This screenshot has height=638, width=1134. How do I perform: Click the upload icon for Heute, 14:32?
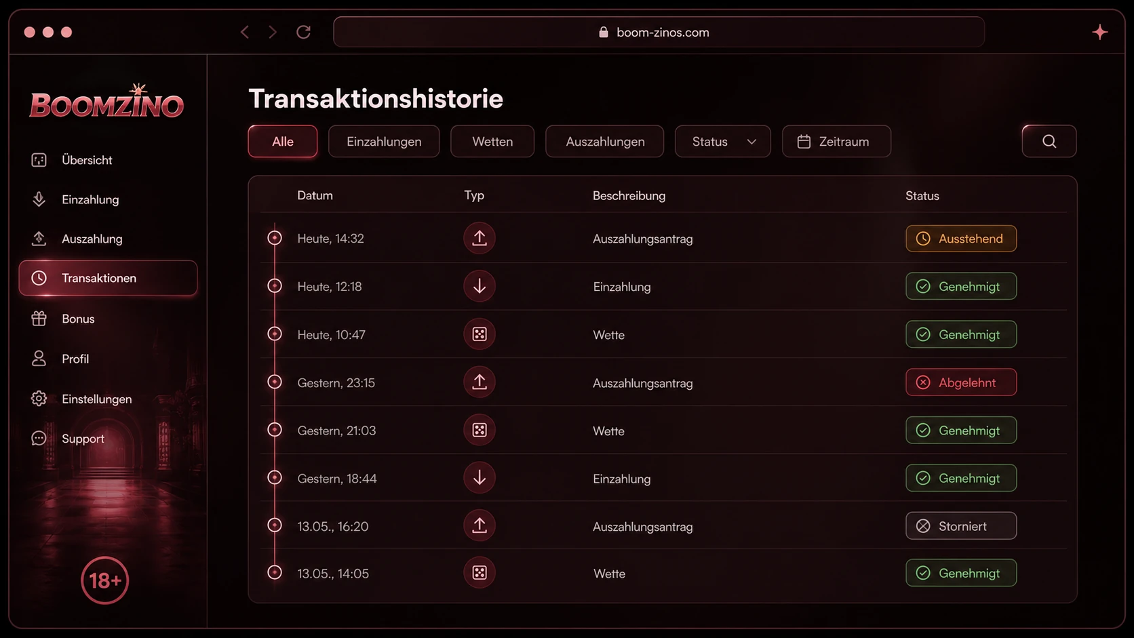(x=480, y=238)
